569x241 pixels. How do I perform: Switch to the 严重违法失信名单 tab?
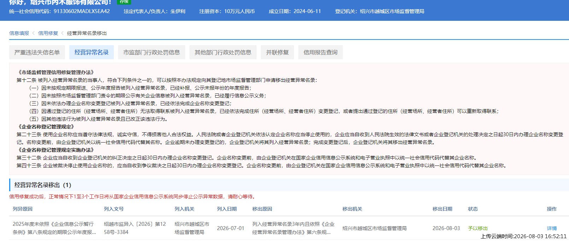[37, 52]
